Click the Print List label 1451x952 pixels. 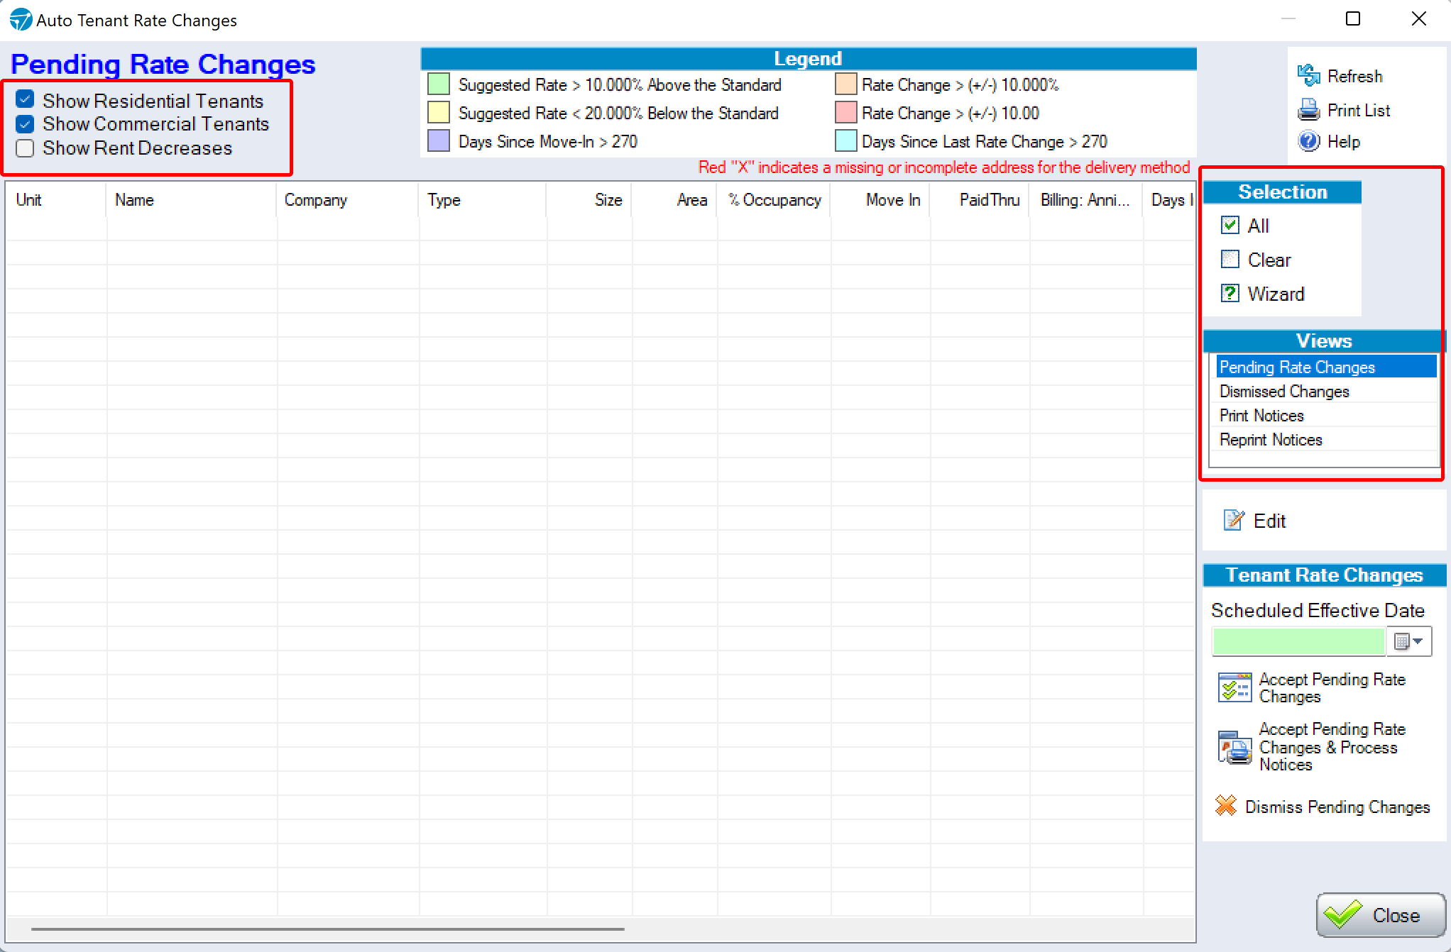coord(1359,111)
